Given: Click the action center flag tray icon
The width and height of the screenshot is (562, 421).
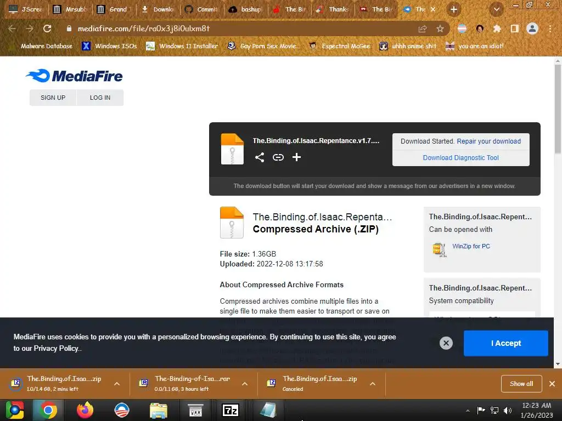Looking at the screenshot, I should (x=481, y=410).
